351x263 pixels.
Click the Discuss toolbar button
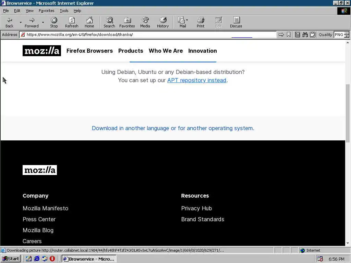tap(236, 22)
